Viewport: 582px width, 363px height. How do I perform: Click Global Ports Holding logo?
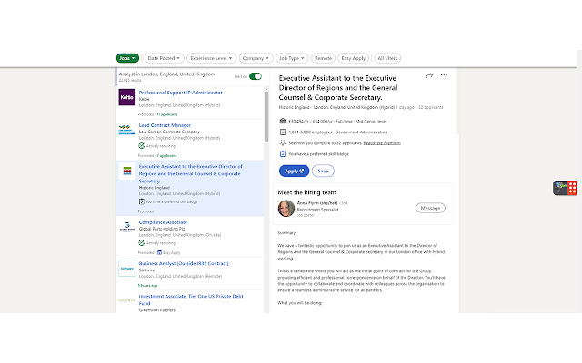(x=127, y=227)
